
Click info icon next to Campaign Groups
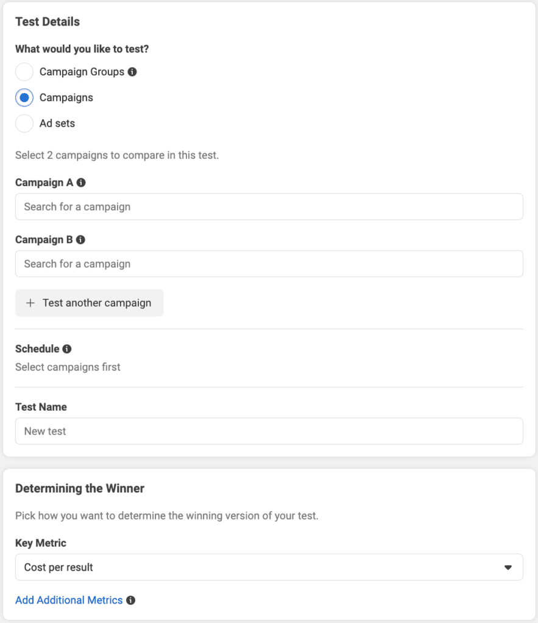132,72
